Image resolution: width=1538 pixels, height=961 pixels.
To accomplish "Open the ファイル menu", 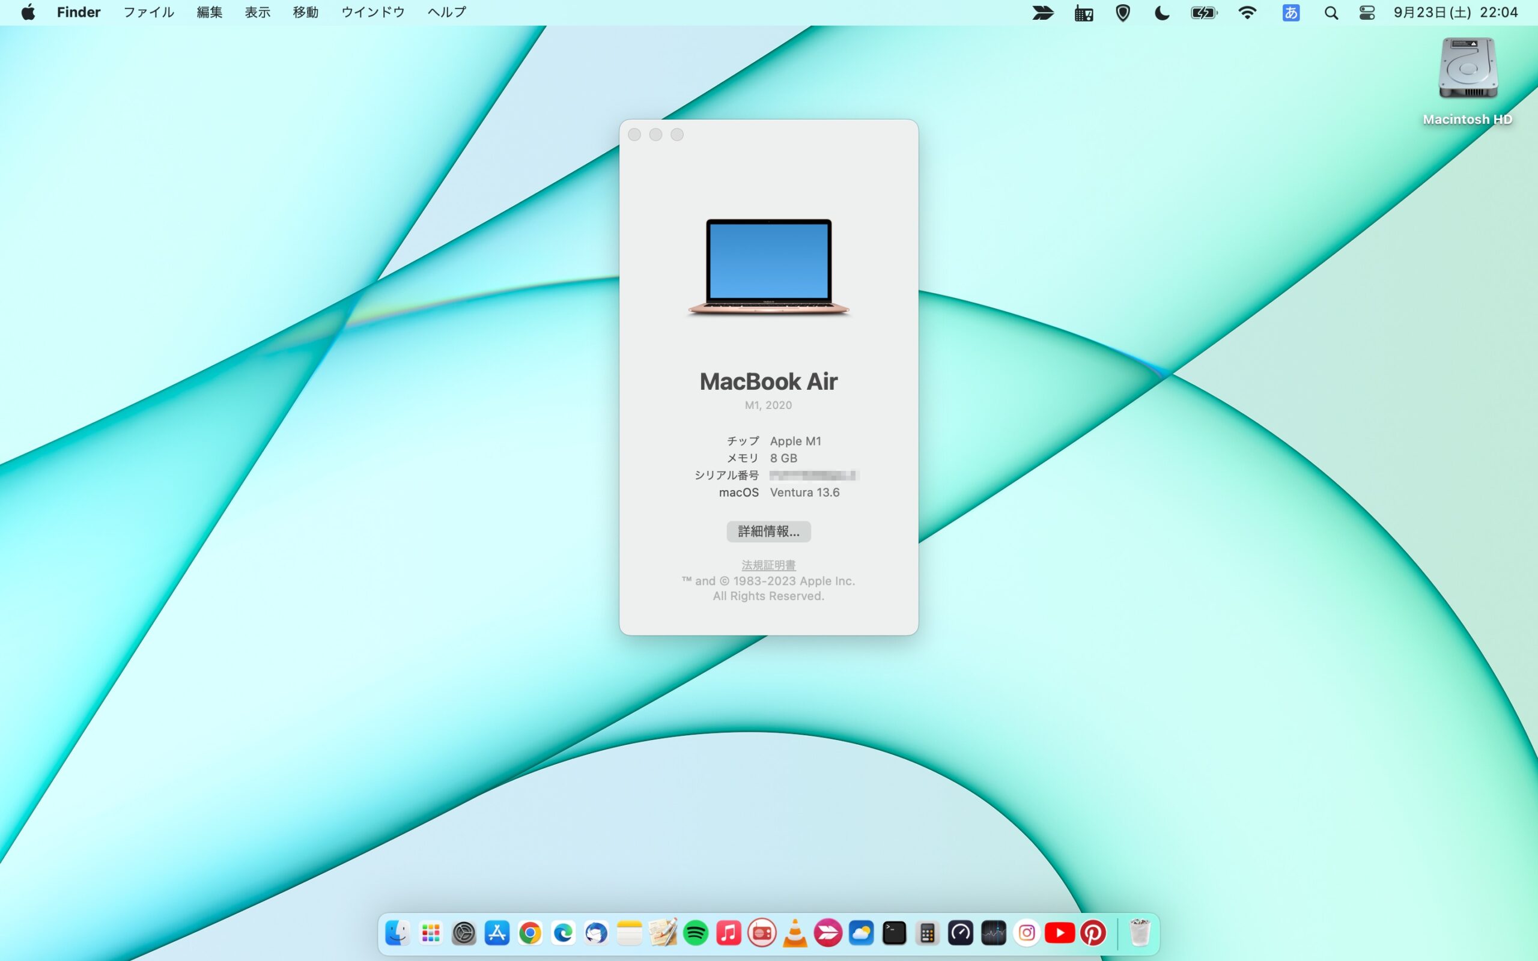I will (x=148, y=12).
